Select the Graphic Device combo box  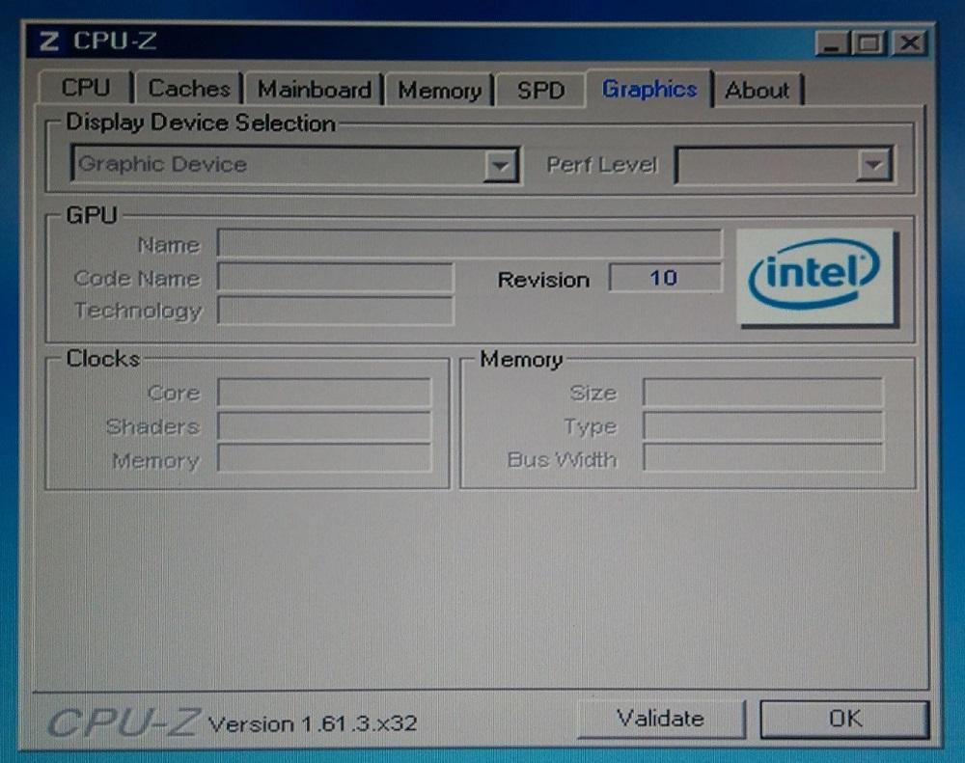pos(295,165)
